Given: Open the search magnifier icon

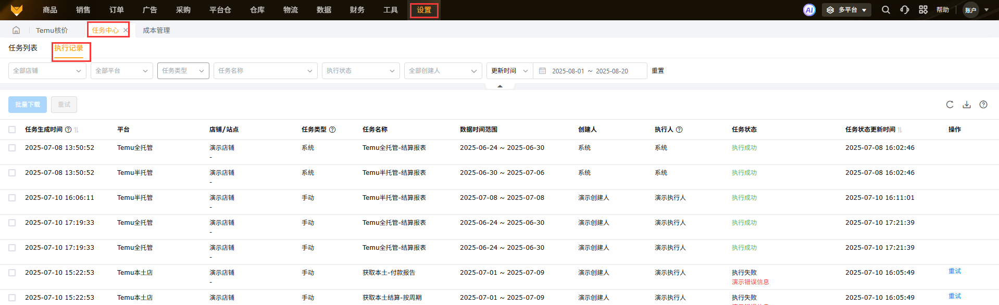Looking at the screenshot, I should [x=885, y=10].
